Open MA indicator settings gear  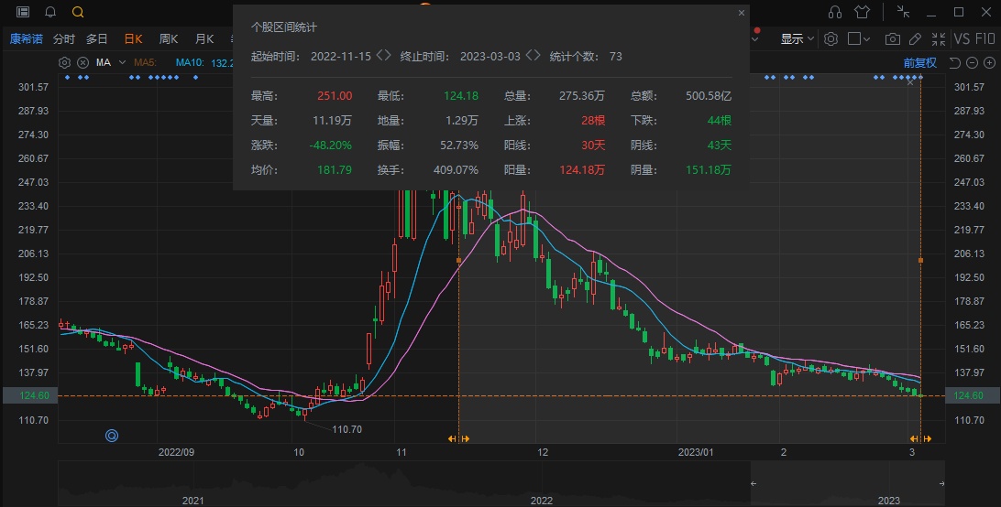coord(64,62)
